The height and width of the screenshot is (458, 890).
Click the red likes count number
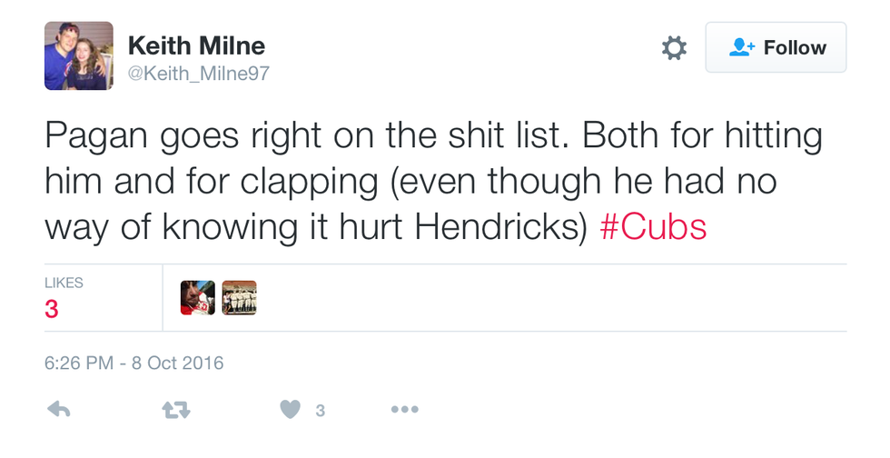pyautogui.click(x=52, y=310)
